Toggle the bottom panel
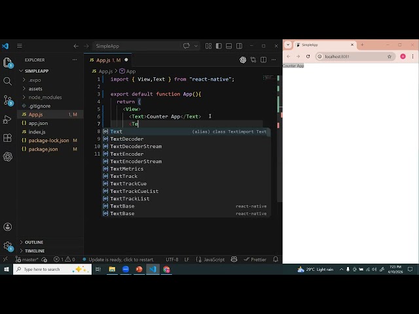Viewport: 419px width, 314px height. 228,46
